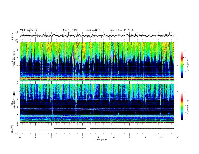Click time axis tick label "4"
Viewport: 199px width, 154px height.
tap(83, 137)
